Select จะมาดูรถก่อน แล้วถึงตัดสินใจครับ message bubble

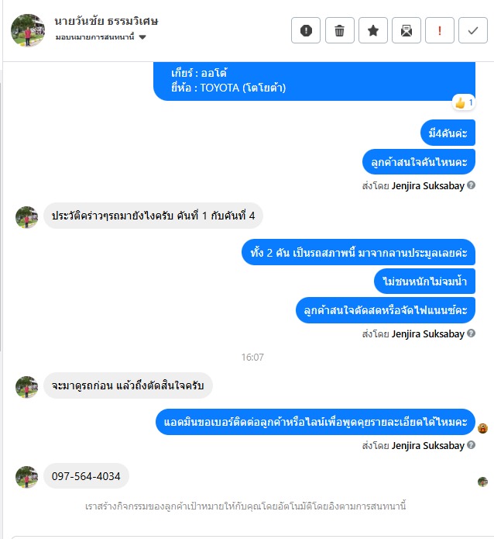[128, 385]
